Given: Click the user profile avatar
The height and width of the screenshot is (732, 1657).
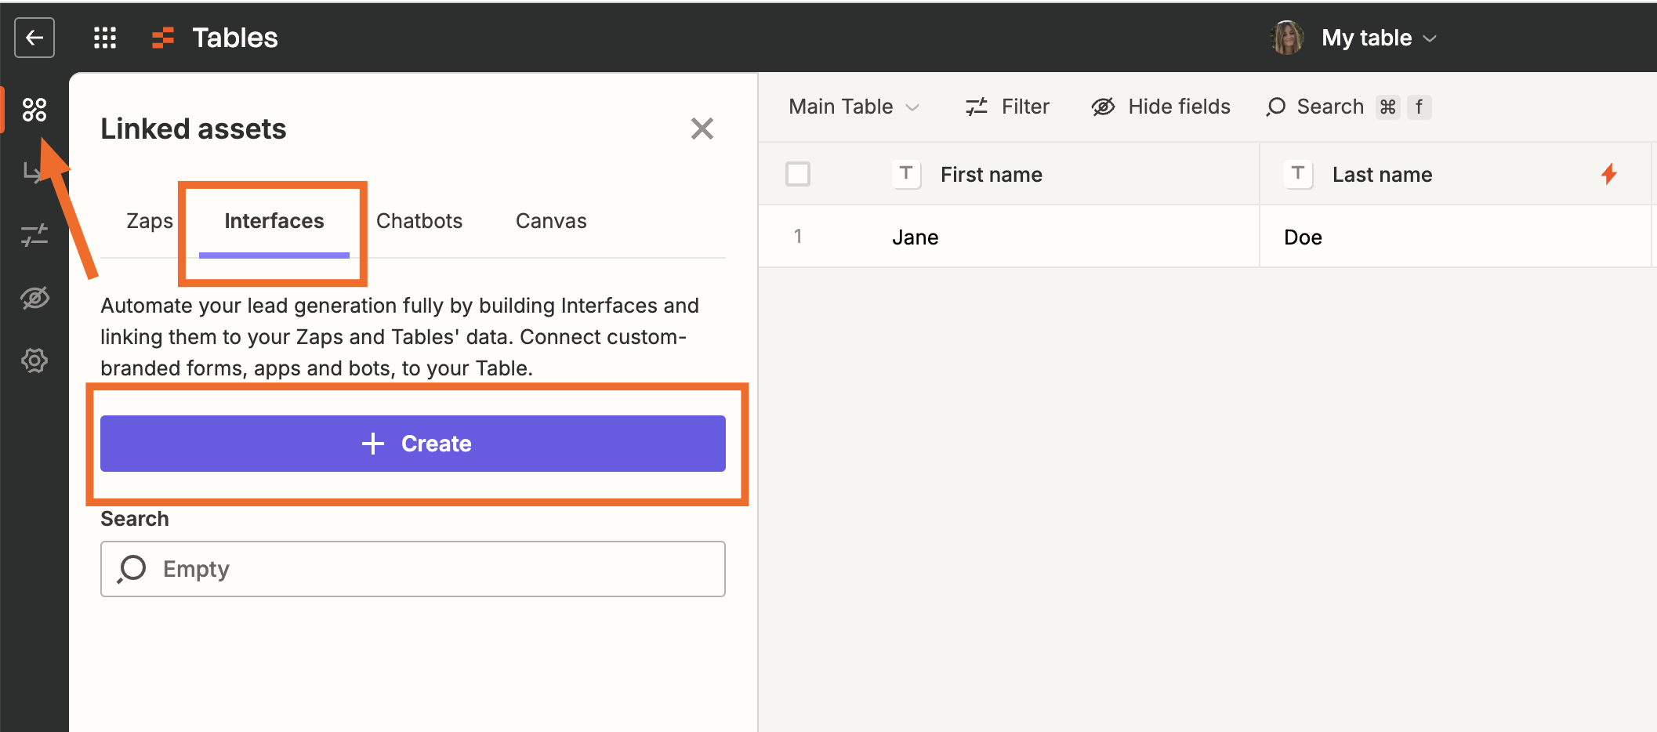Looking at the screenshot, I should coord(1286,38).
